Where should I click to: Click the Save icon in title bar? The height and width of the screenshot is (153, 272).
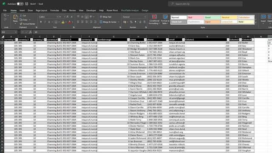click(x=26, y=4)
